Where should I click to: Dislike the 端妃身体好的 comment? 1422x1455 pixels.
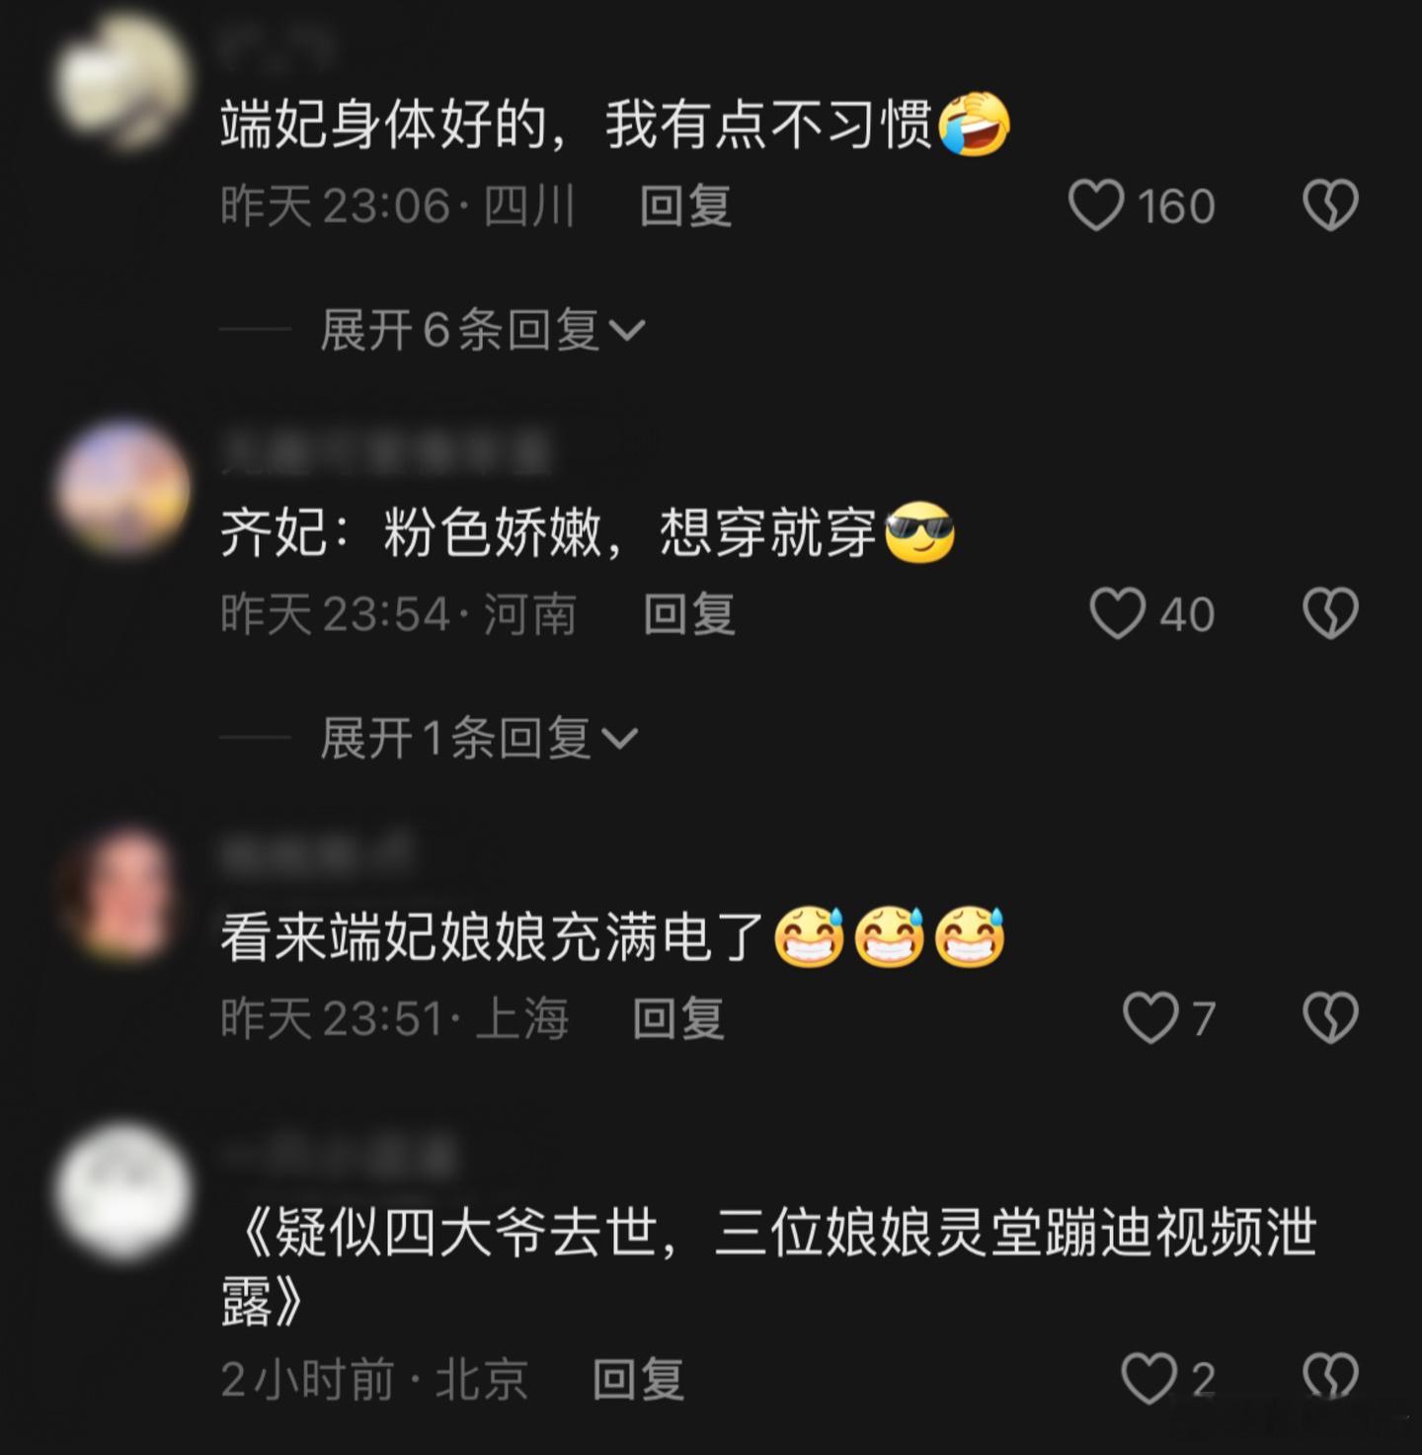(x=1330, y=204)
